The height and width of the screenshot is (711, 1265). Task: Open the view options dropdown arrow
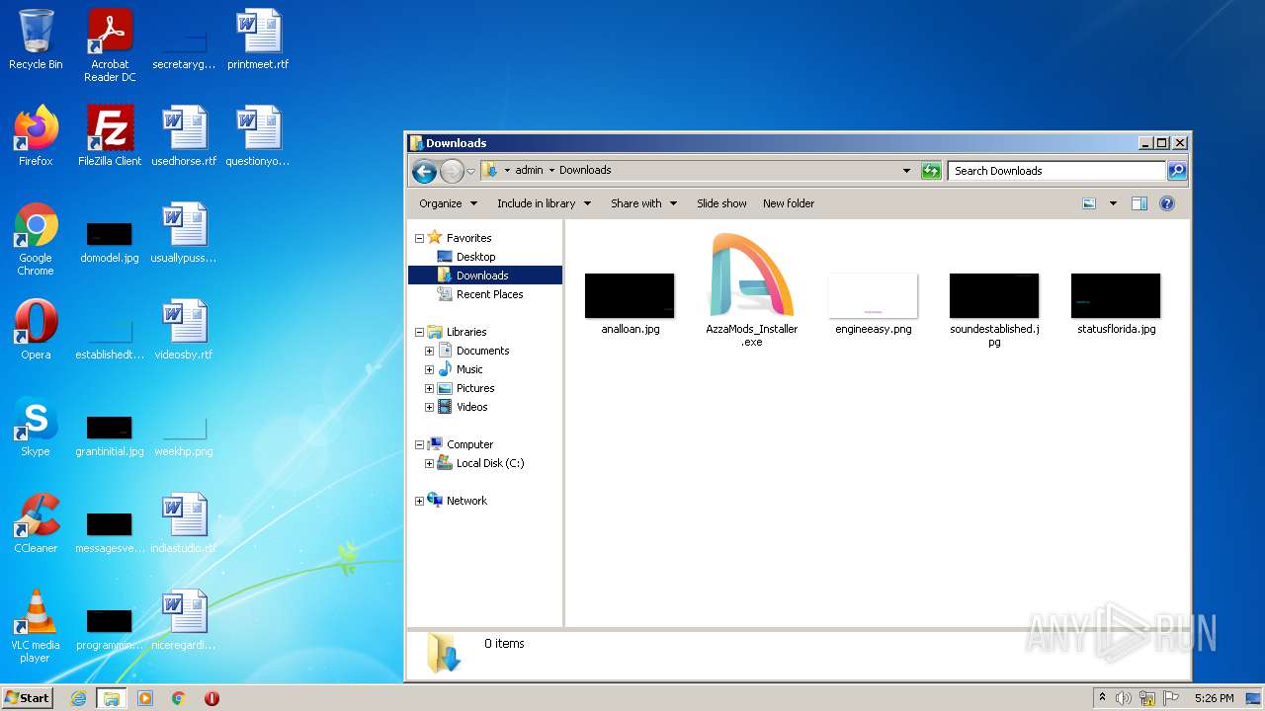pos(1113,203)
